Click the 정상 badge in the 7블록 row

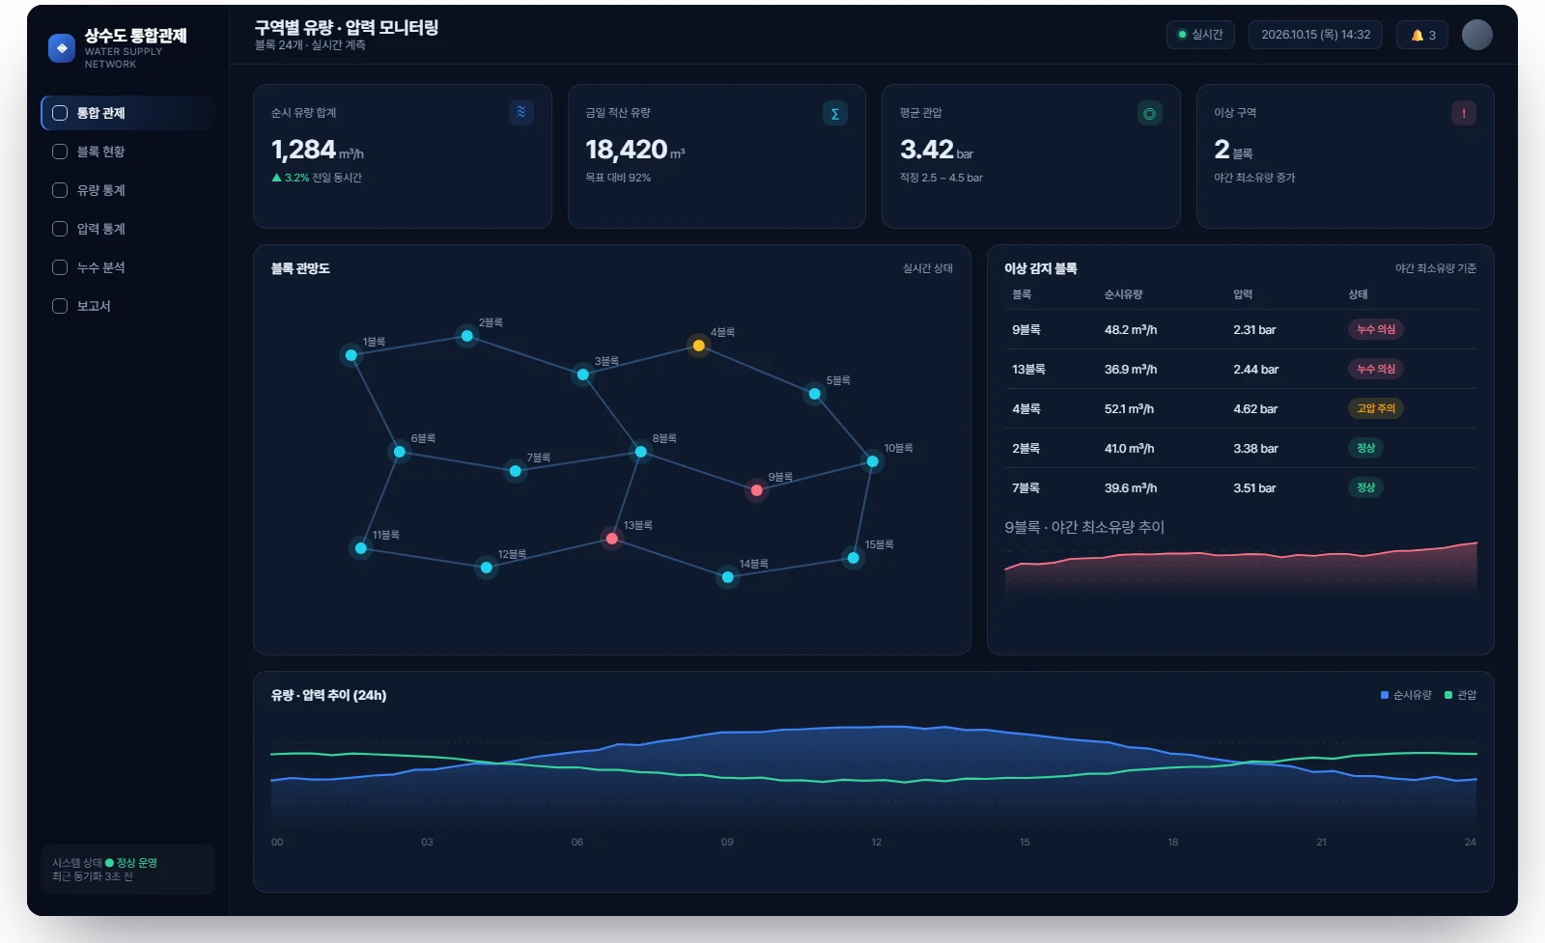pyautogui.click(x=1365, y=487)
